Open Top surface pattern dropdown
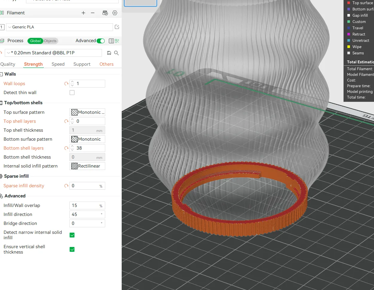 (x=87, y=112)
